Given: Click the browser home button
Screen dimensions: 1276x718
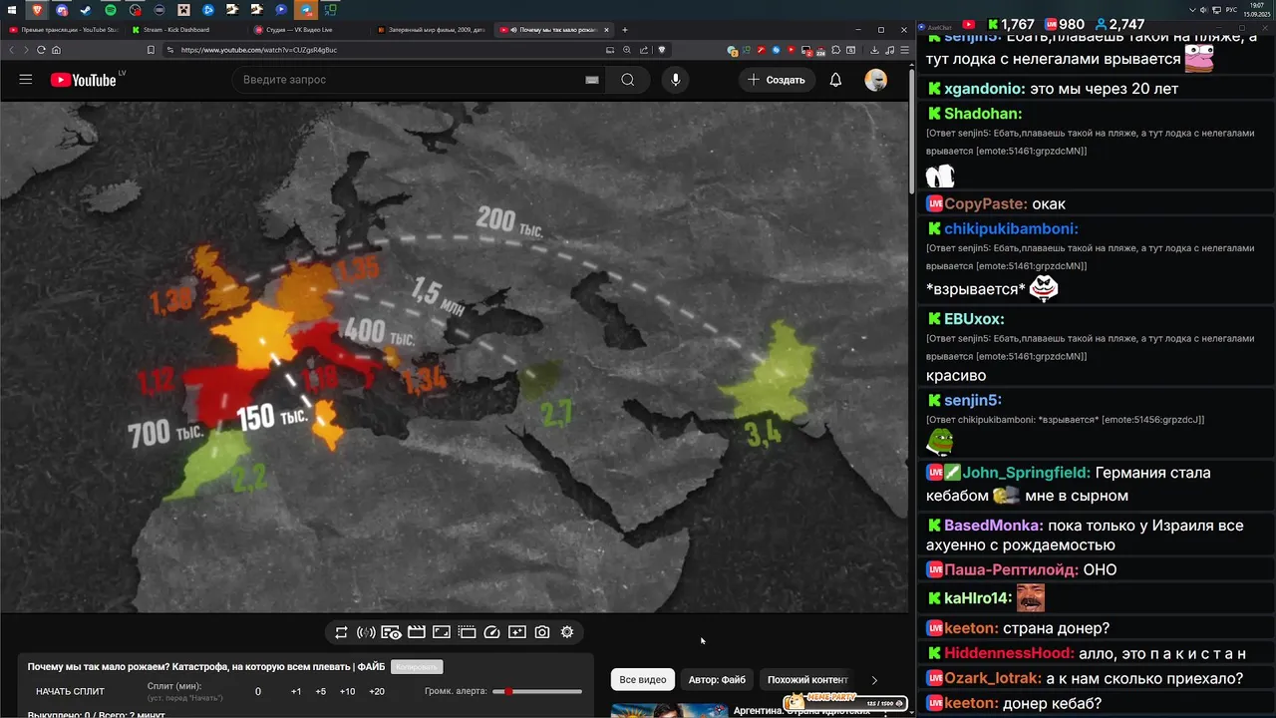Looking at the screenshot, I should click(x=56, y=50).
